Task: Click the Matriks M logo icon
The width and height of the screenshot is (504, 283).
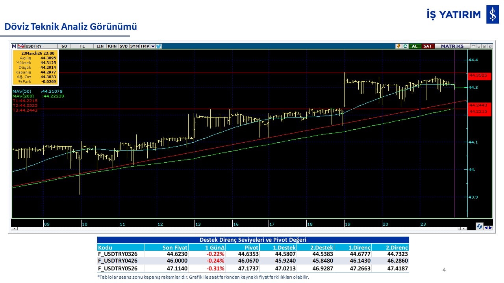Action: click(14, 46)
